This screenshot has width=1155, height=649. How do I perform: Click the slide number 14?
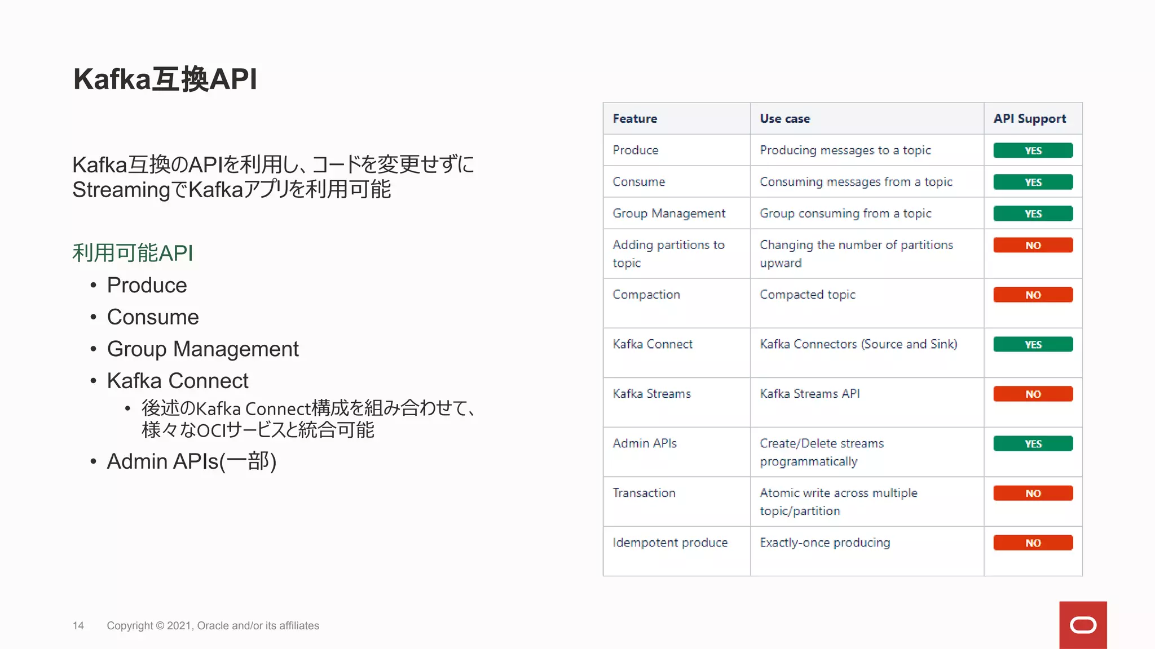(x=78, y=625)
